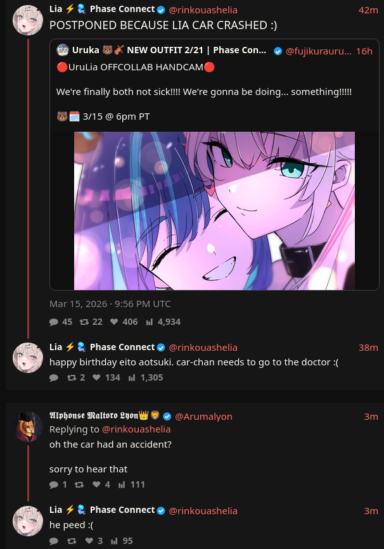This screenshot has width=384, height=549.
Task: Open the UruLia offcollab artwork image
Action: [x=214, y=211]
